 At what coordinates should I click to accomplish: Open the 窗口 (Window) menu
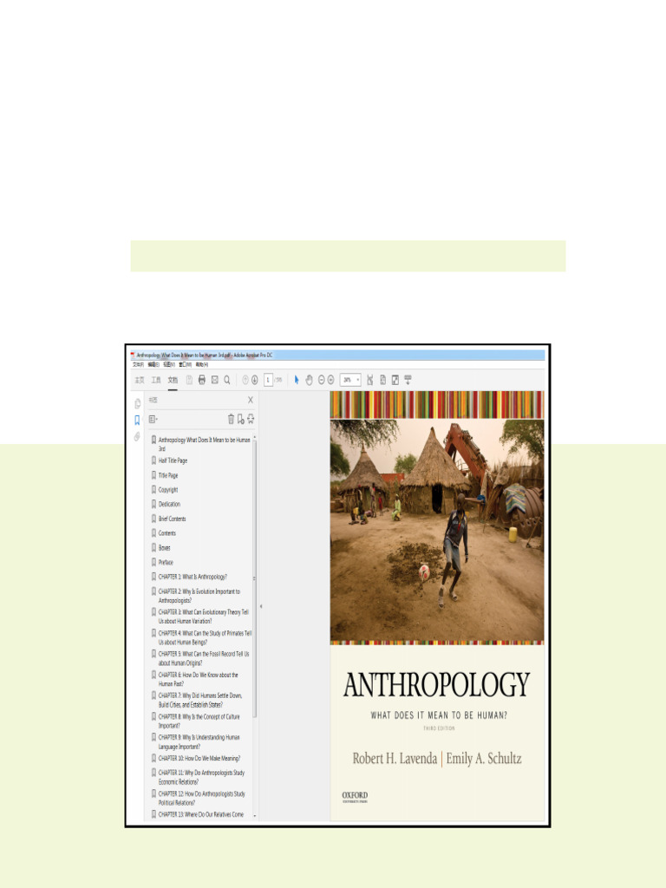[x=186, y=365]
